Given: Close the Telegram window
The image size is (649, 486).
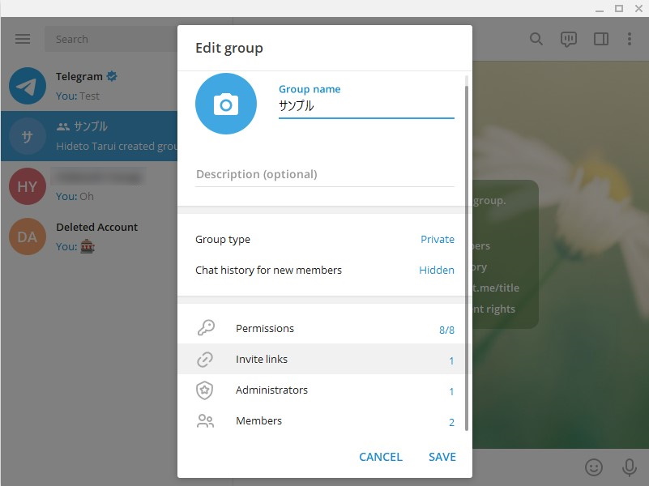Looking at the screenshot, I should [x=638, y=9].
